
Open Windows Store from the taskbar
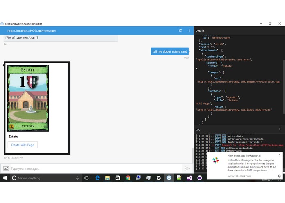pyautogui.click(x=118, y=178)
